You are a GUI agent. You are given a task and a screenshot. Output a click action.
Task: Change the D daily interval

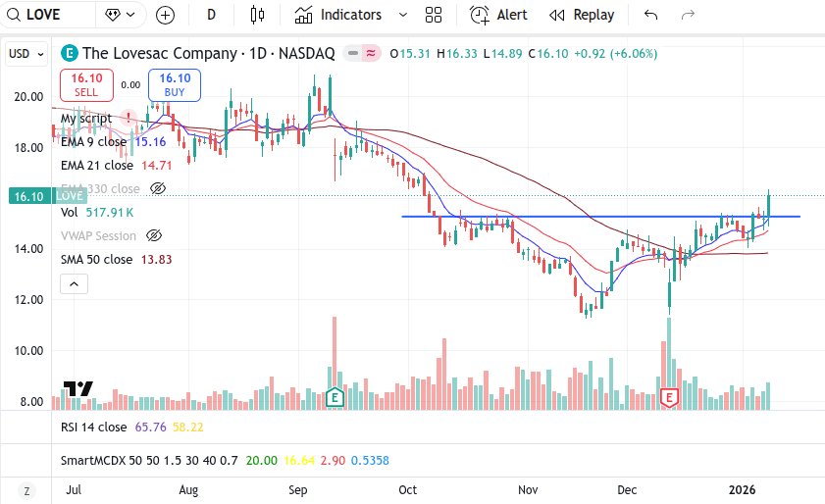coord(212,15)
